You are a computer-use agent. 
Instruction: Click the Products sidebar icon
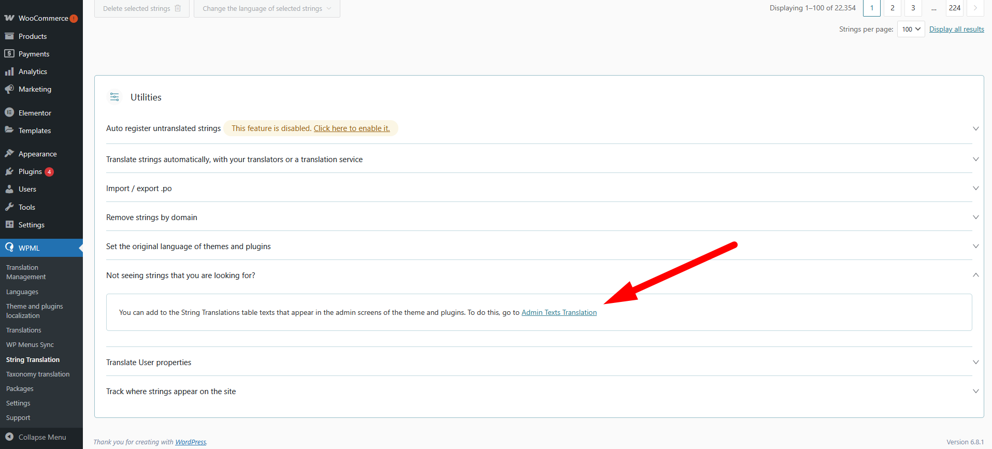(x=9, y=36)
